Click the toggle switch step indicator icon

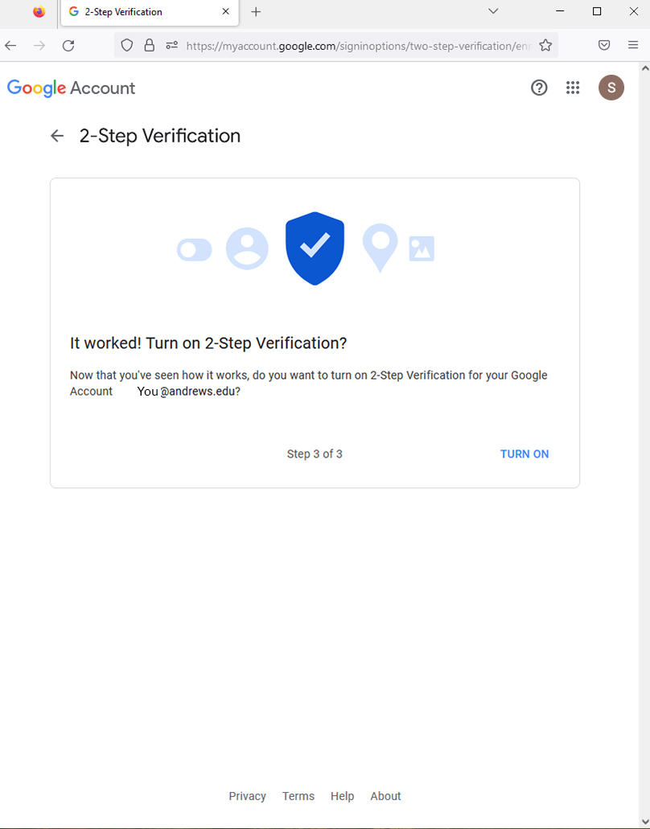click(194, 250)
